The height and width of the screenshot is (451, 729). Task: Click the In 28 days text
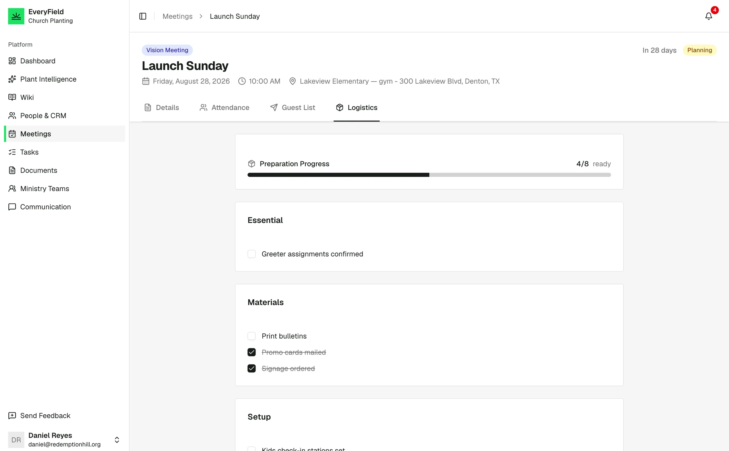(659, 50)
